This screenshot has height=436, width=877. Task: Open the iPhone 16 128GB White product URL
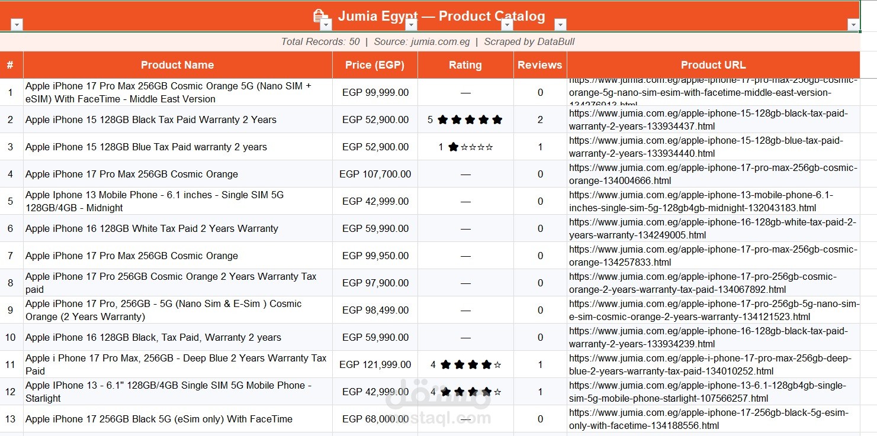[x=712, y=228]
